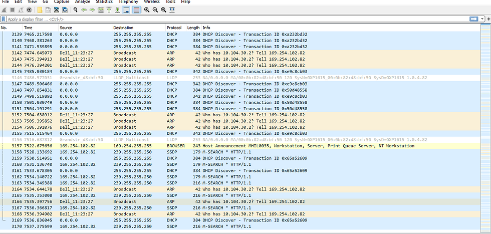The height and width of the screenshot is (234, 491).
Task: Open the capture options dialog
Action: coord(30,10)
